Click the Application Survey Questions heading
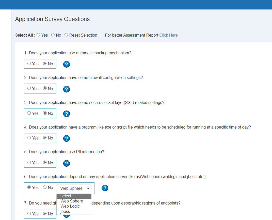Viewport: 272px width, 220px height. (52, 19)
